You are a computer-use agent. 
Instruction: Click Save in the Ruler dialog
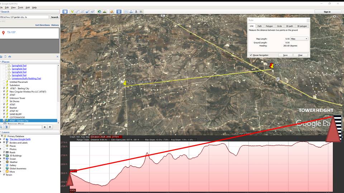point(285,55)
